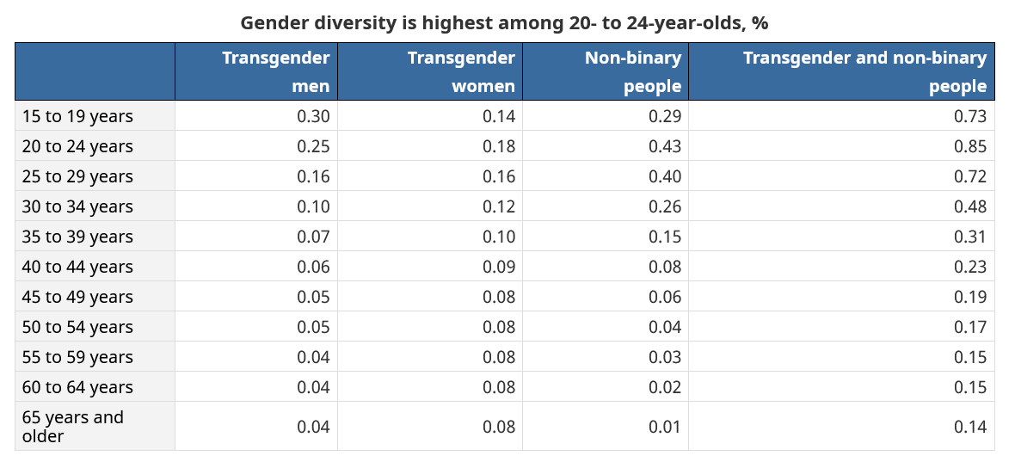Image resolution: width=1015 pixels, height=468 pixels.
Task: Click the table title about gender diversity
Action: (x=504, y=23)
